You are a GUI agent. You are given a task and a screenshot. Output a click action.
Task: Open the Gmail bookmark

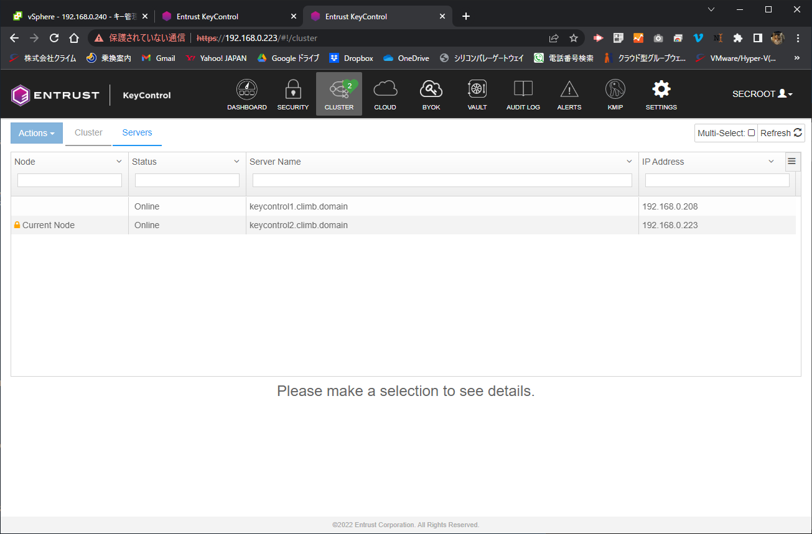(159, 58)
